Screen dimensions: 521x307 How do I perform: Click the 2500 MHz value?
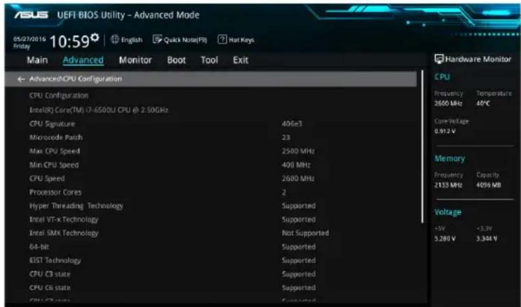pos(298,151)
